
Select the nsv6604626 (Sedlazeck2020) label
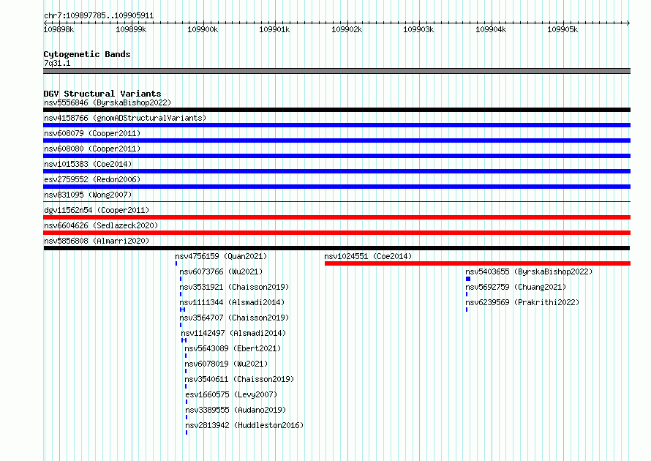click(x=101, y=225)
